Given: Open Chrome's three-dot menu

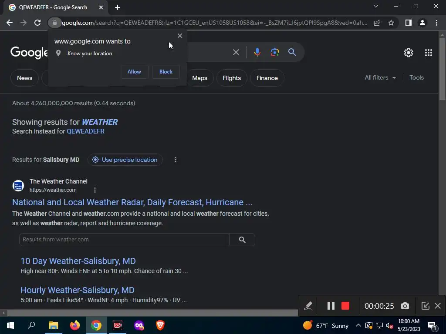Looking at the screenshot, I should click(x=436, y=23).
